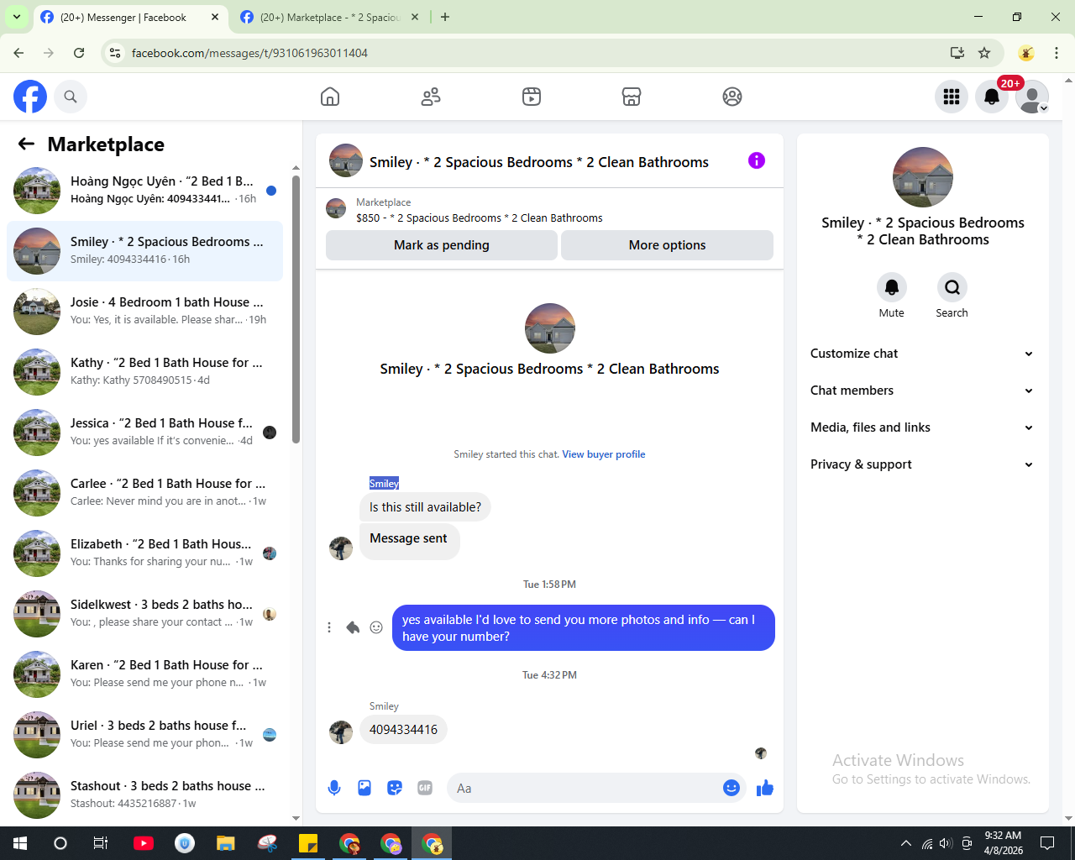React to the blue message with the smiley icon

tap(376, 627)
